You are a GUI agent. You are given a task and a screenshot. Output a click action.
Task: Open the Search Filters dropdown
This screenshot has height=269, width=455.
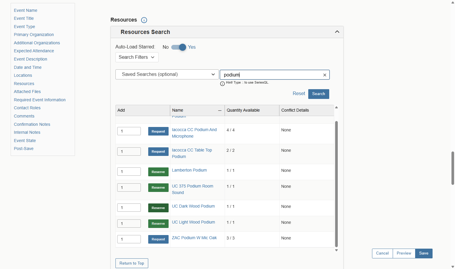137,57
